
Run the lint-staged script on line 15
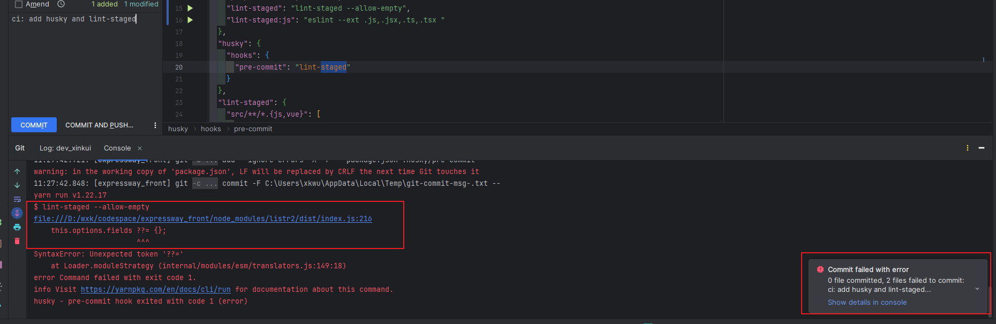[190, 8]
